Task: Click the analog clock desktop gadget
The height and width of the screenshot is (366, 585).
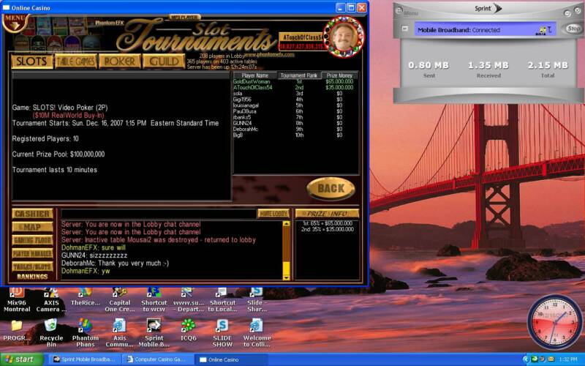Action: (554, 321)
